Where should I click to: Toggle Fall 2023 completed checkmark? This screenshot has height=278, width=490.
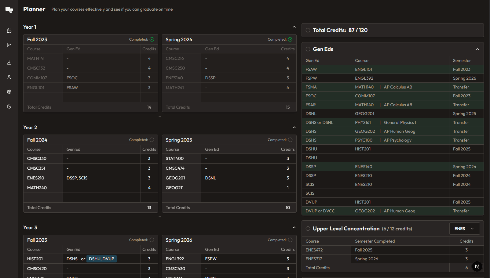tap(152, 39)
